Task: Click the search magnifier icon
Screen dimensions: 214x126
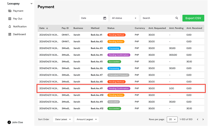Action: 177,18
